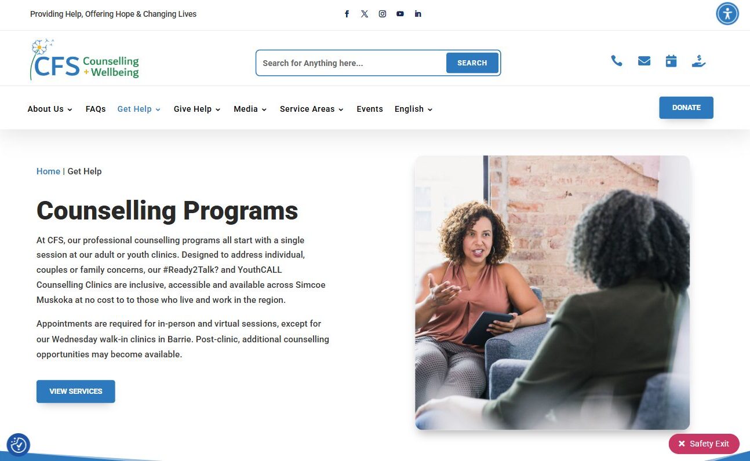This screenshot has width=750, height=461.
Task: Open the accessibility widget at top right
Action: (727, 13)
